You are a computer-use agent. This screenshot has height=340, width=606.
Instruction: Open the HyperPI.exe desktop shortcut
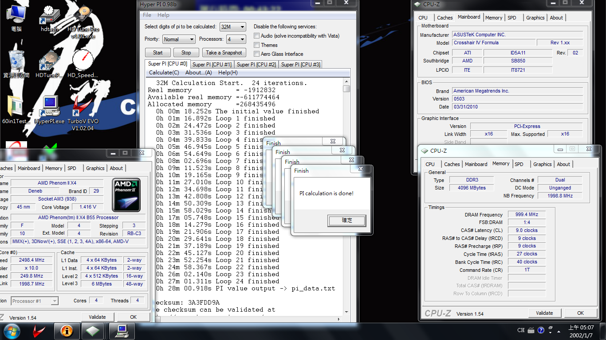[x=49, y=110]
